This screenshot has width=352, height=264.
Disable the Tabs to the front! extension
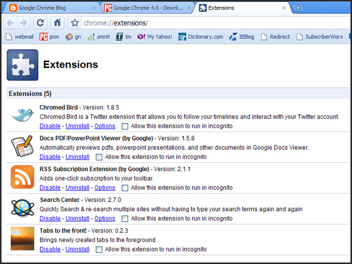(x=50, y=249)
